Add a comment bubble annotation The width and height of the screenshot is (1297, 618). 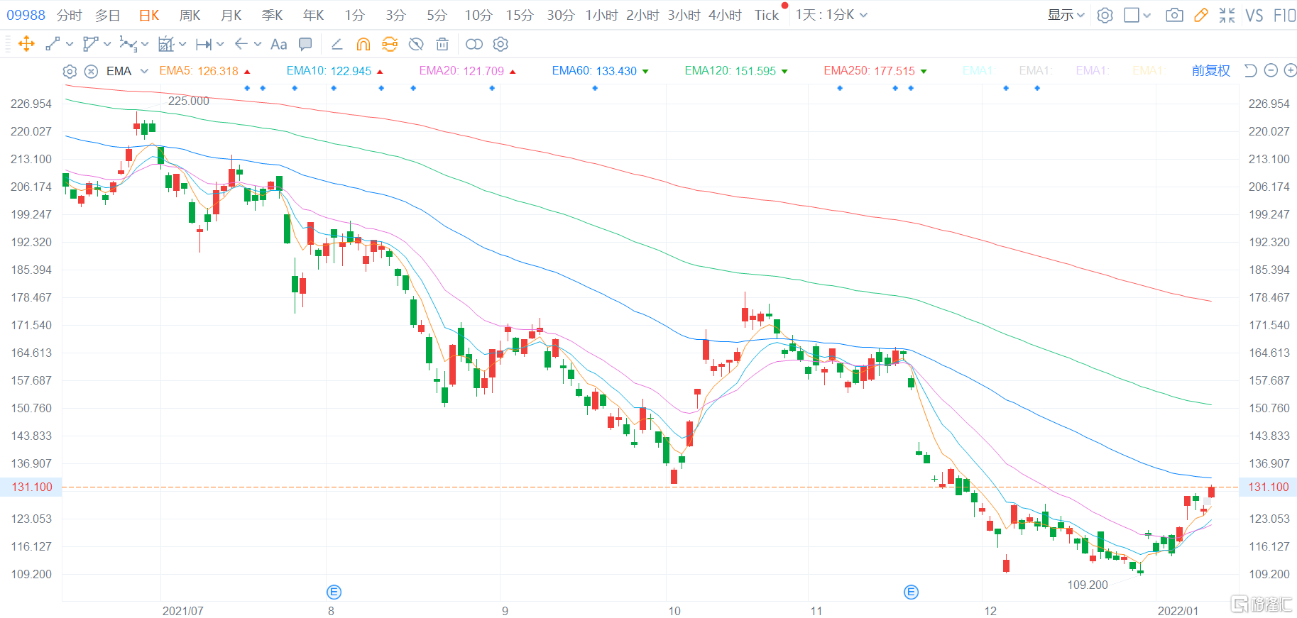[305, 44]
